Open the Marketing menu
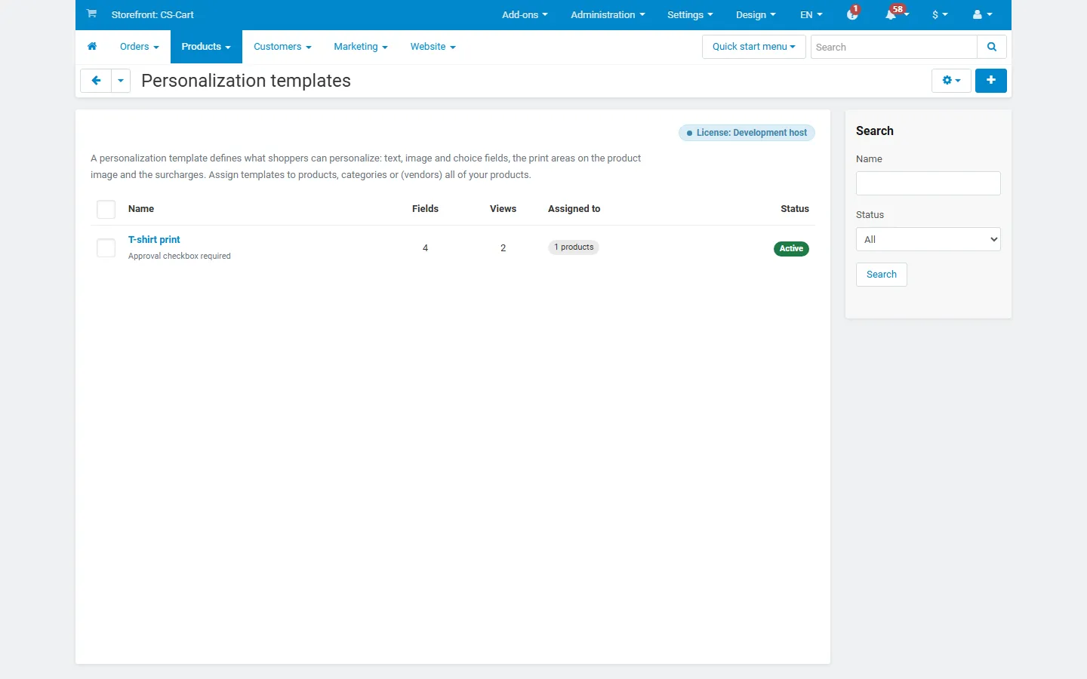The height and width of the screenshot is (679, 1087). (x=361, y=47)
